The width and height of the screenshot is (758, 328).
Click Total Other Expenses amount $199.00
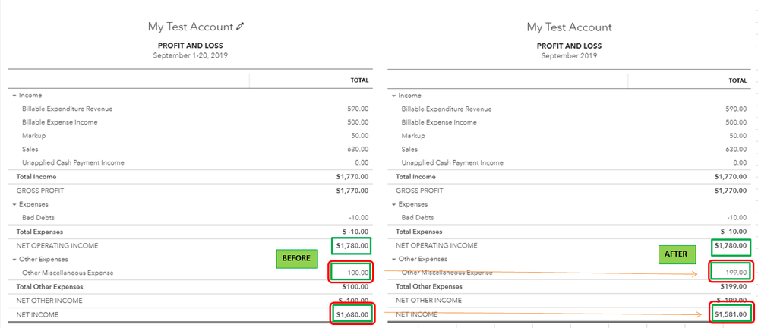[734, 287]
